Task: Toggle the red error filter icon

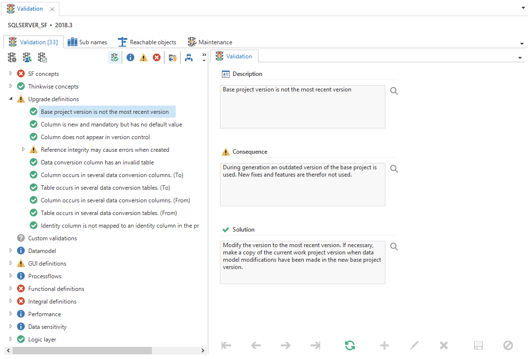Action: 157,57
